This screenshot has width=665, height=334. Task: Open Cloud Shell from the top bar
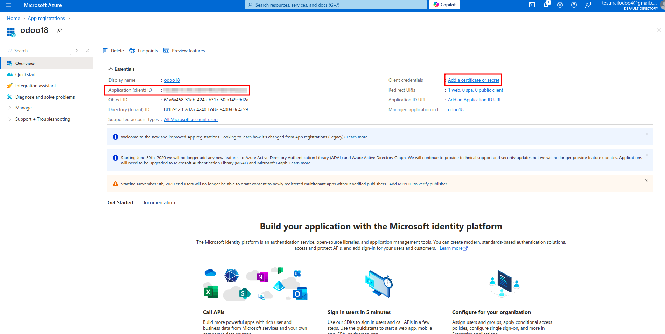(x=532, y=5)
